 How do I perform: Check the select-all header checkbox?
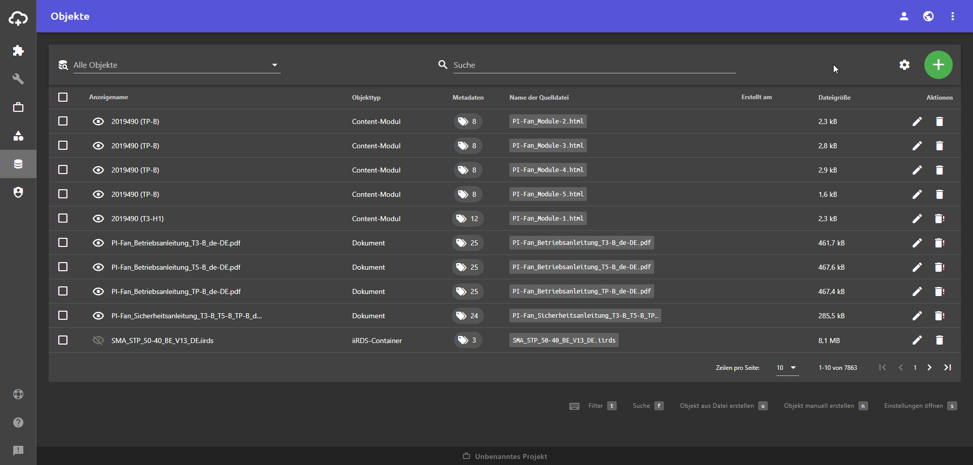coord(63,97)
